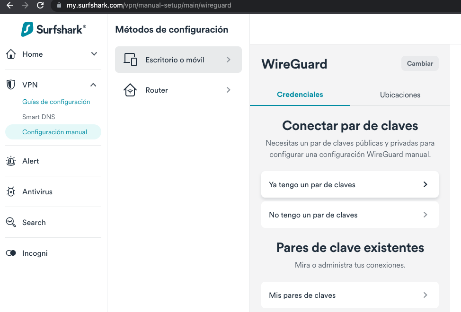
Task: Click the Incogni toggle-shaped icon
Action: (11, 253)
